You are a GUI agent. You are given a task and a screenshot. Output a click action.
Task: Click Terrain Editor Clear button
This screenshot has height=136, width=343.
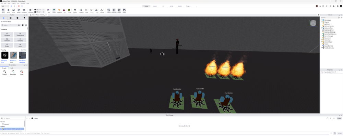tap(21, 72)
